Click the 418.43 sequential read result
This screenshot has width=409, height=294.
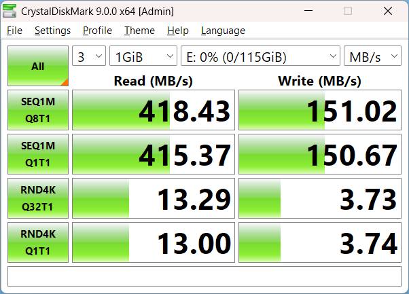point(154,110)
